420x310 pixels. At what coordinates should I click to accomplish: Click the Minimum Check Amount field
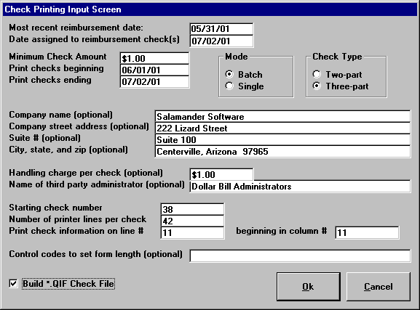[x=154, y=58]
